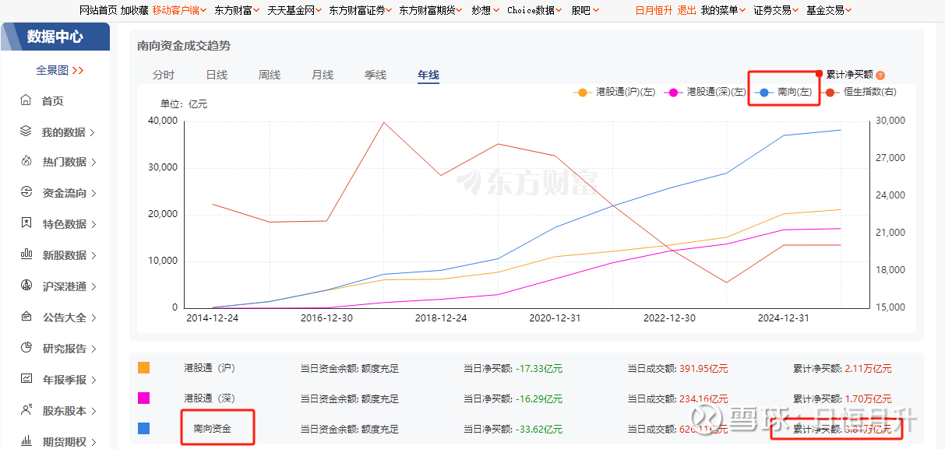
Task: Click 网站首页 link in top bar
Action: 99,10
